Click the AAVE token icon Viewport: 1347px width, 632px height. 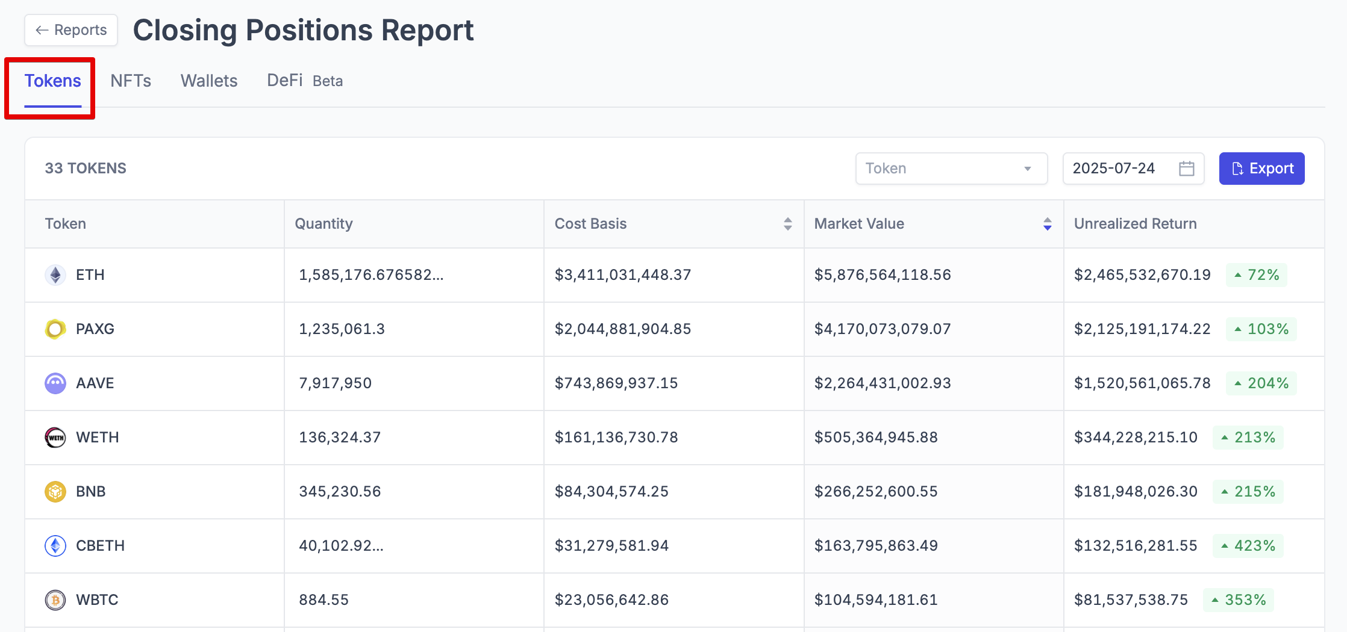pos(55,383)
